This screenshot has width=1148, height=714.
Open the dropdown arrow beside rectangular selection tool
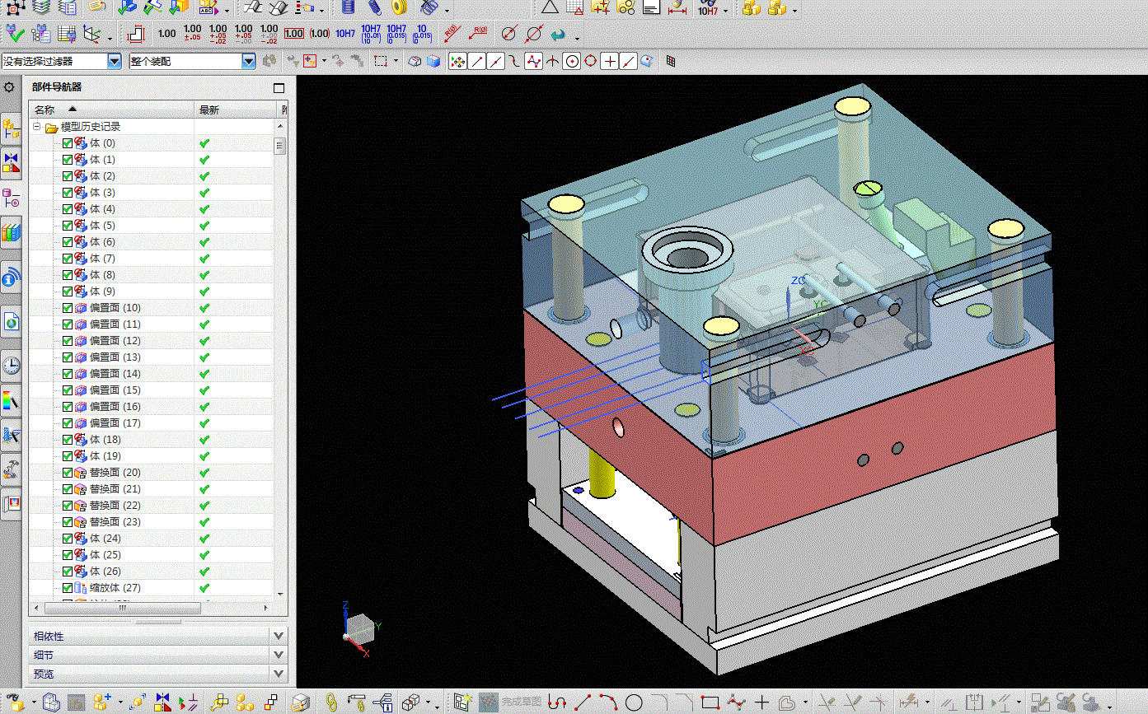pyautogui.click(x=396, y=61)
